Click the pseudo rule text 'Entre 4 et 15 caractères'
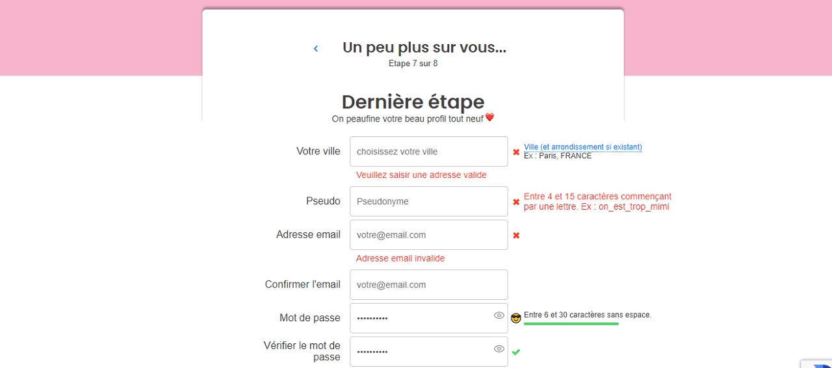 point(597,202)
